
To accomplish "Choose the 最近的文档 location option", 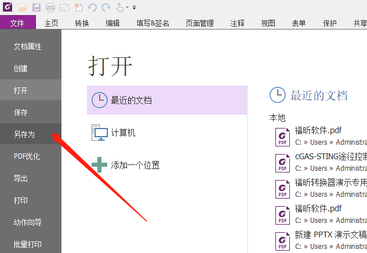I will coord(167,100).
